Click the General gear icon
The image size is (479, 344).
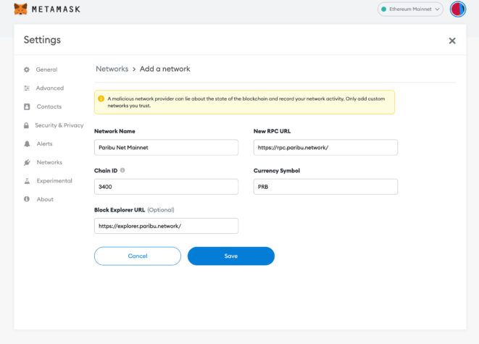coord(27,70)
